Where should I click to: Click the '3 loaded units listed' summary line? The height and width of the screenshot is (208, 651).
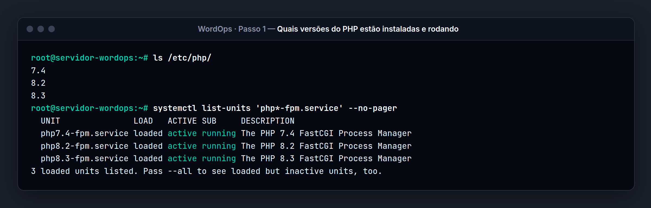(x=206, y=171)
